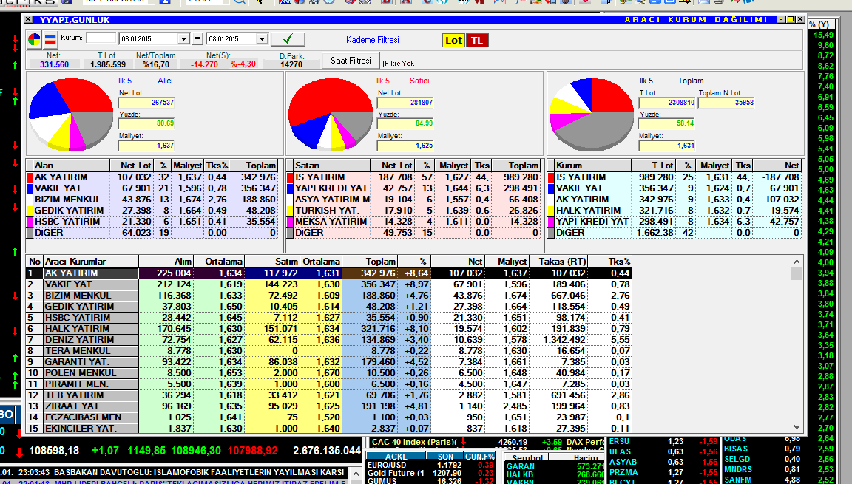Click the pie chart view icon
The image size is (852, 484).
point(35,39)
